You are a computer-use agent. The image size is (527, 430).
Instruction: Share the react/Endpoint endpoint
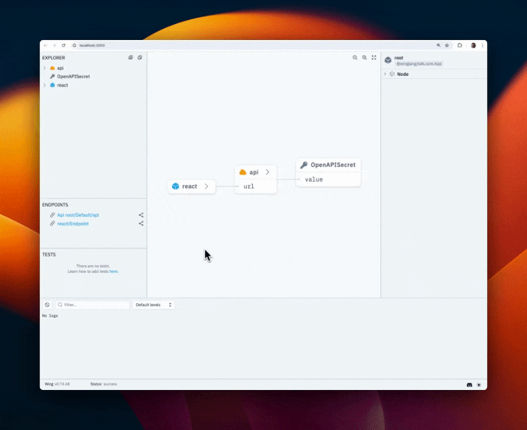click(141, 223)
